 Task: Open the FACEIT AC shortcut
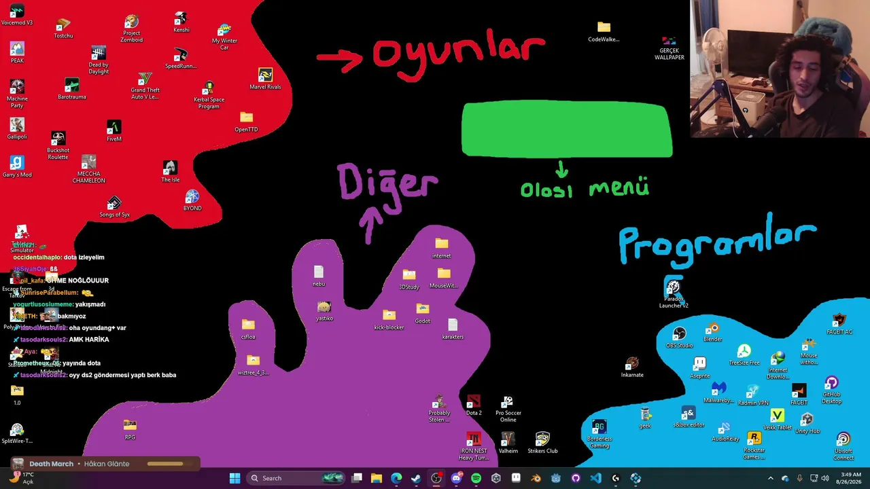tap(839, 325)
